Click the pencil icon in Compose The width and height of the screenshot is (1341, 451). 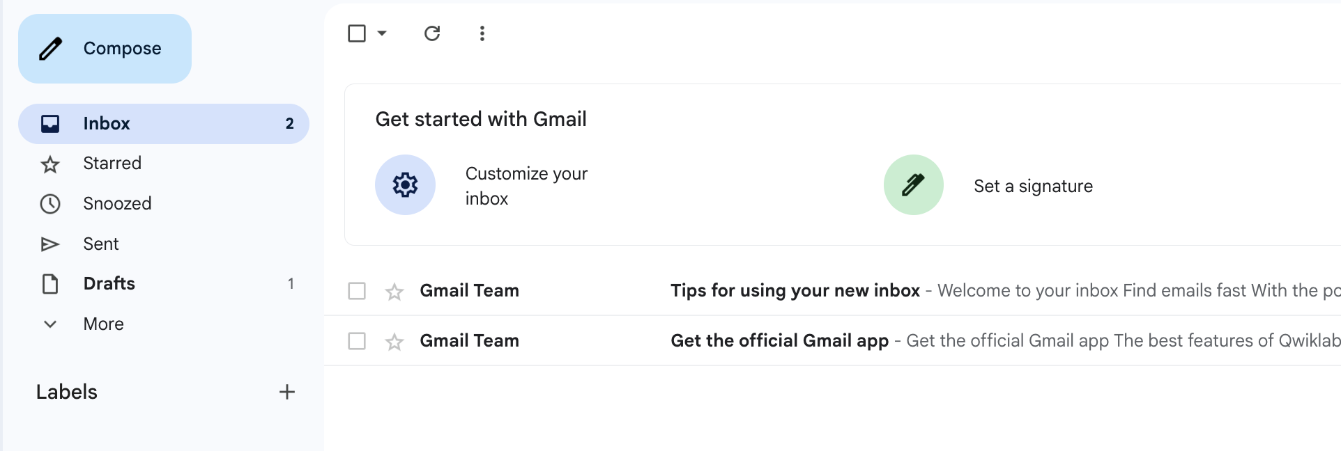pos(50,49)
